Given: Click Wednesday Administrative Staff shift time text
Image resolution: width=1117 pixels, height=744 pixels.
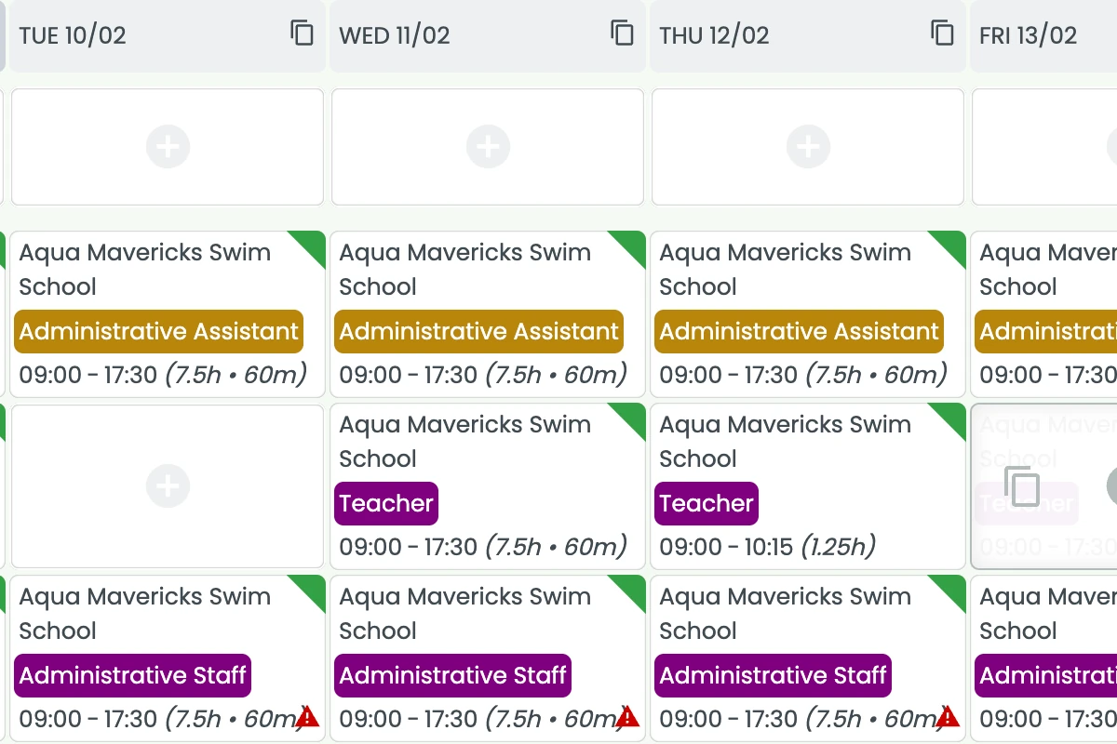Looking at the screenshot, I should pyautogui.click(x=478, y=719).
